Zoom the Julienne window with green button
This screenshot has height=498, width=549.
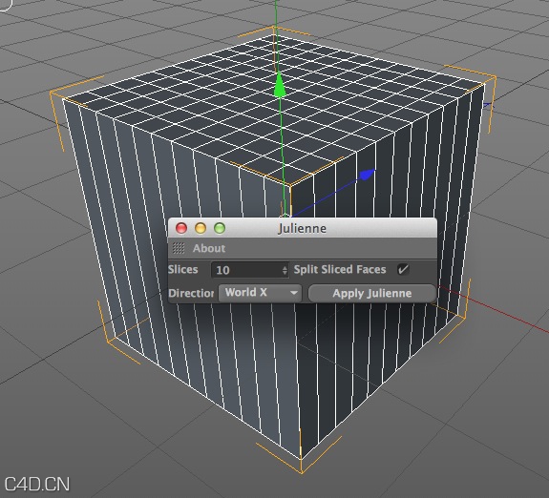[x=220, y=228]
